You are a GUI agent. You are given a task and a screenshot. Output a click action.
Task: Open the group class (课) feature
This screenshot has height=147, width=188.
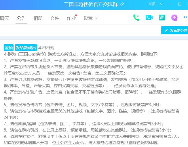click(x=162, y=18)
